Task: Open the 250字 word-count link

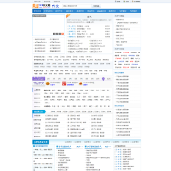Action: click(72, 64)
